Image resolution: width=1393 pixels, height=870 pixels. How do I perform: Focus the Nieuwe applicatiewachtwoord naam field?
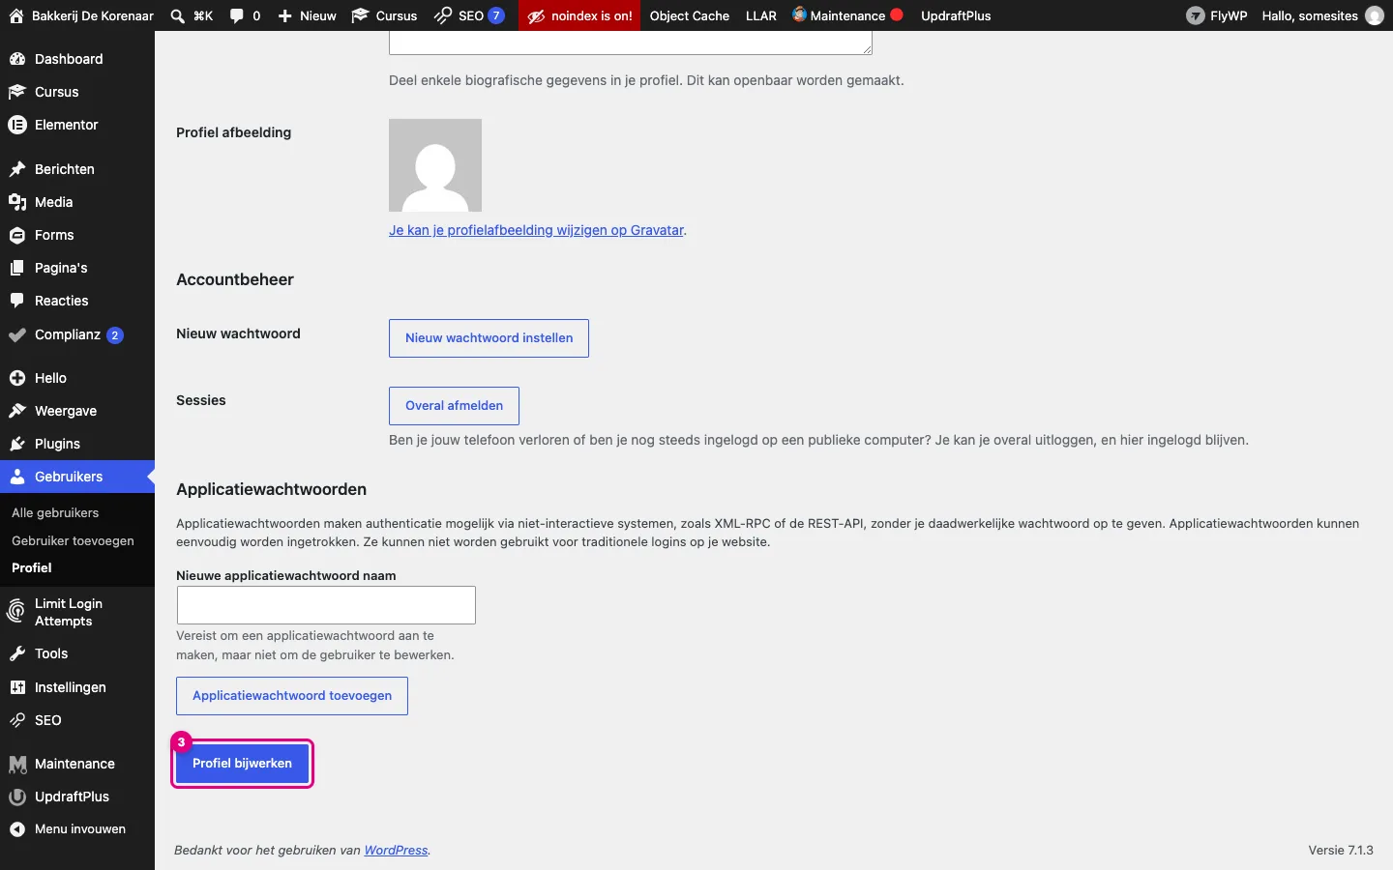[326, 605]
